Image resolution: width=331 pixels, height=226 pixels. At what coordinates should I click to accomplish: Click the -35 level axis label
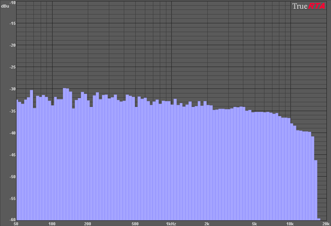13,111
